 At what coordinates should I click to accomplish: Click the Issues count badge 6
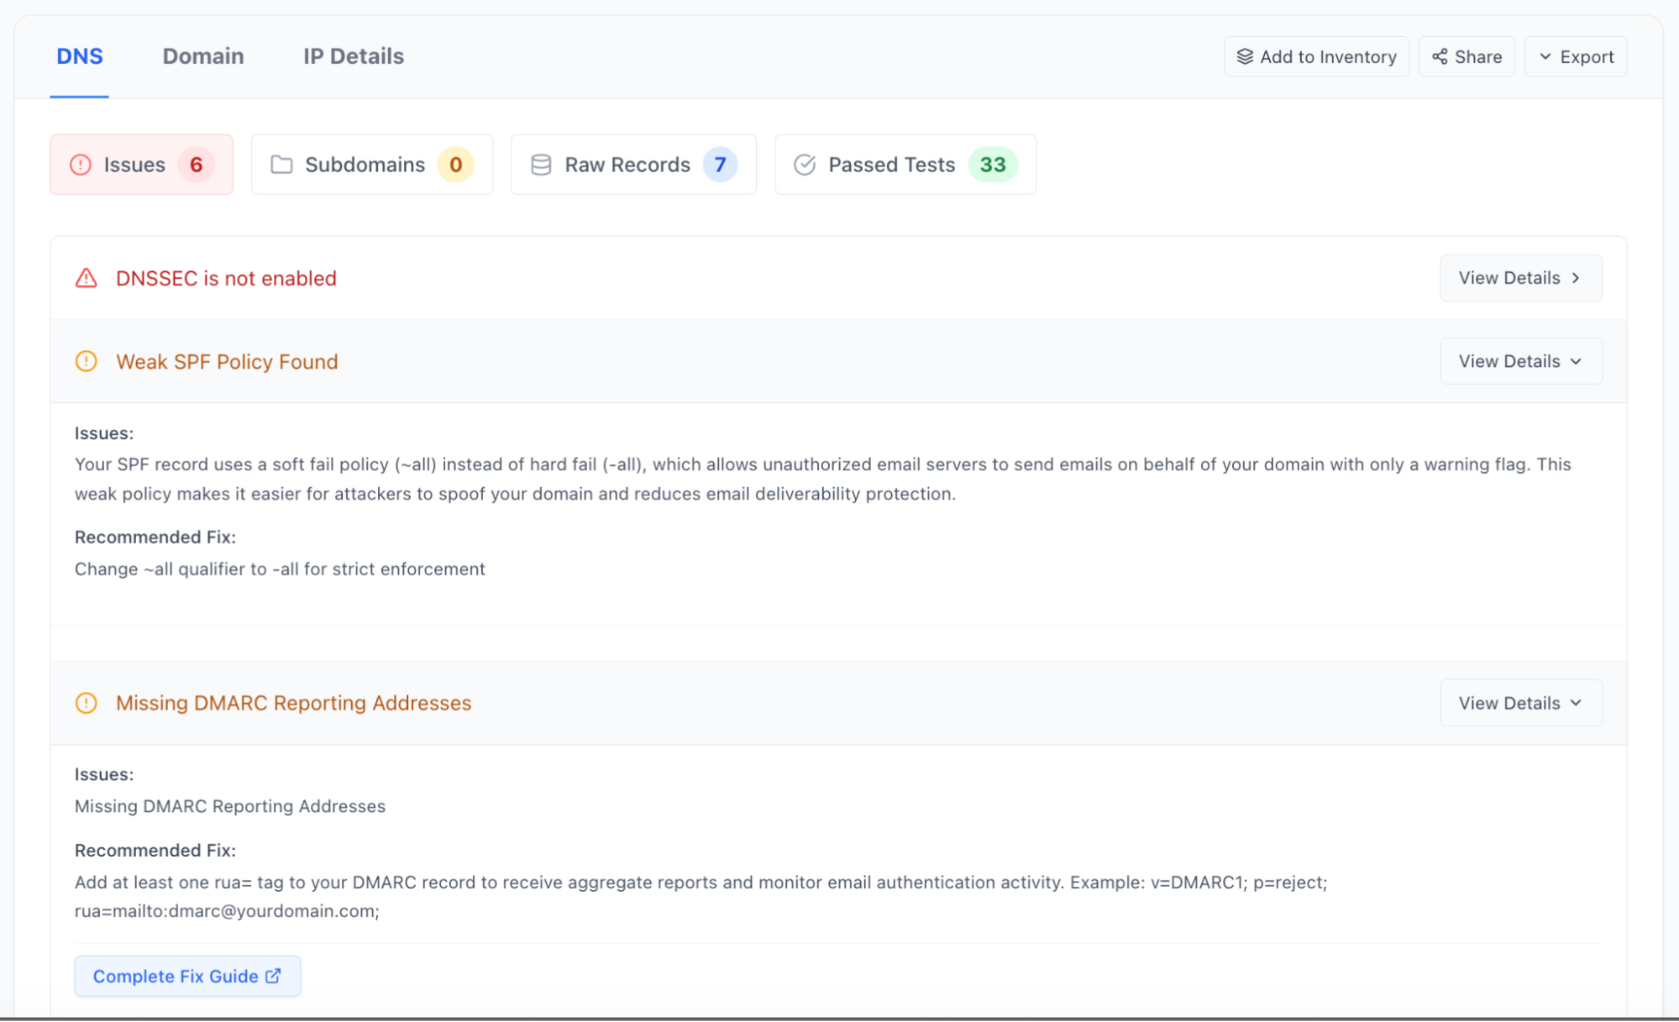[196, 165]
